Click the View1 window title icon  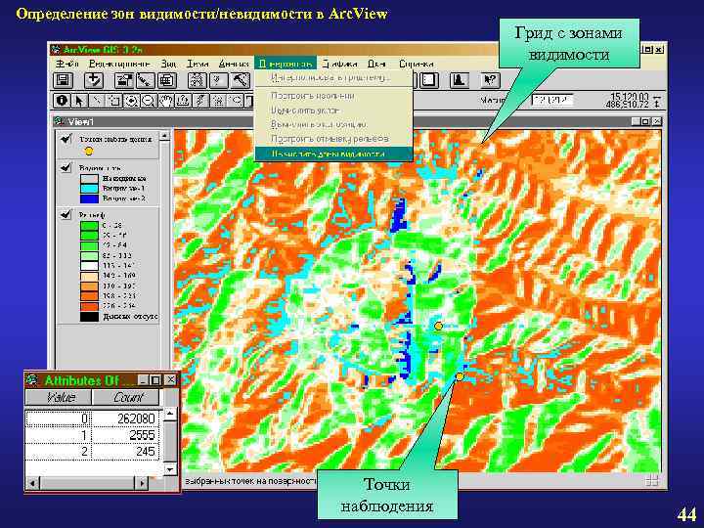(59, 121)
